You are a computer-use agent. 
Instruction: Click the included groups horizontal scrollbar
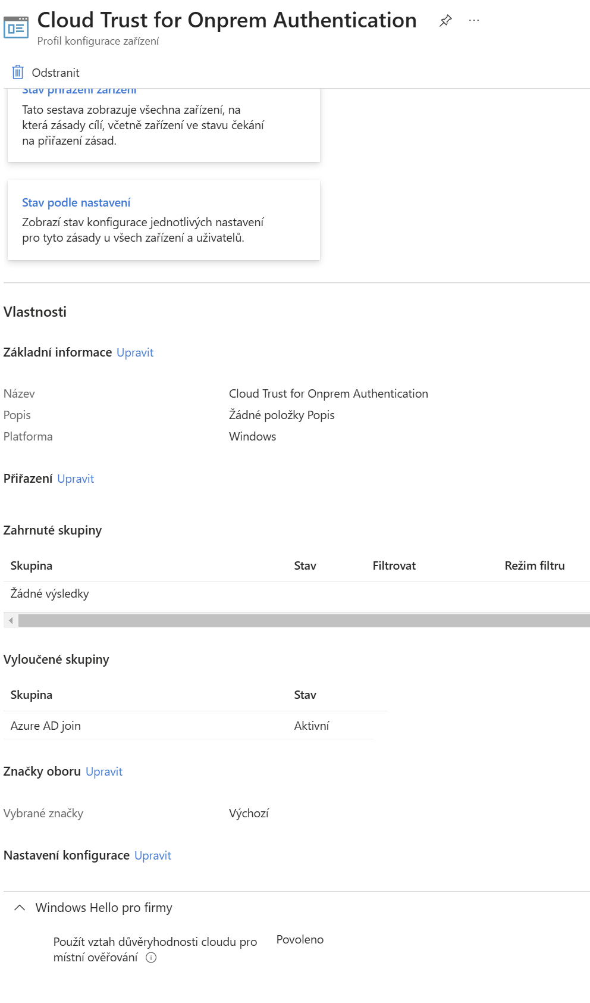304,620
